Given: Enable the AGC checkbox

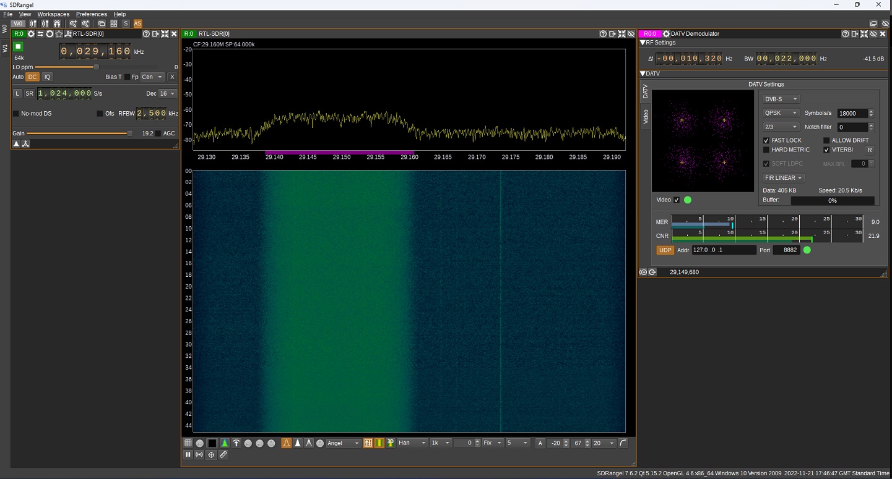Looking at the screenshot, I should click(x=158, y=134).
